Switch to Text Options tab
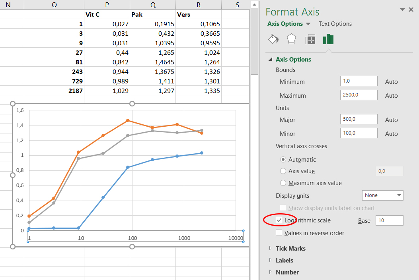The image size is (419, 280). pos(335,24)
